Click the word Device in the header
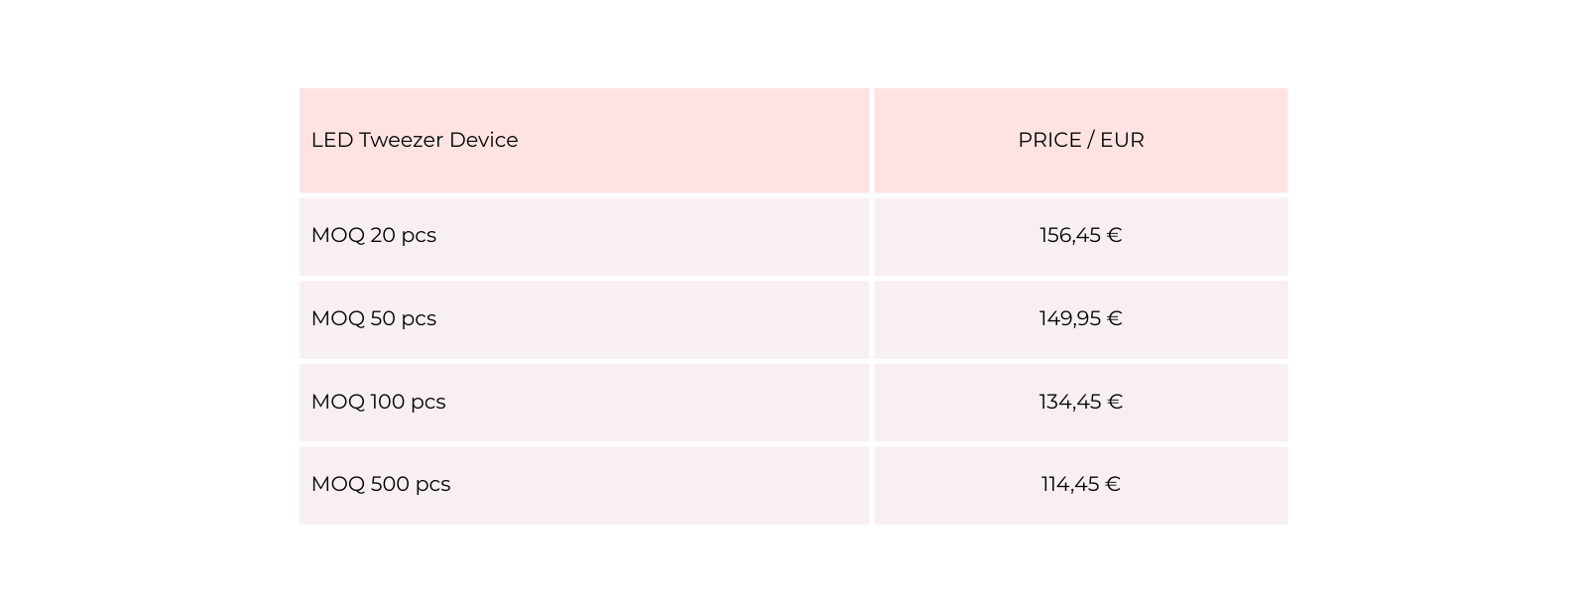 (483, 140)
